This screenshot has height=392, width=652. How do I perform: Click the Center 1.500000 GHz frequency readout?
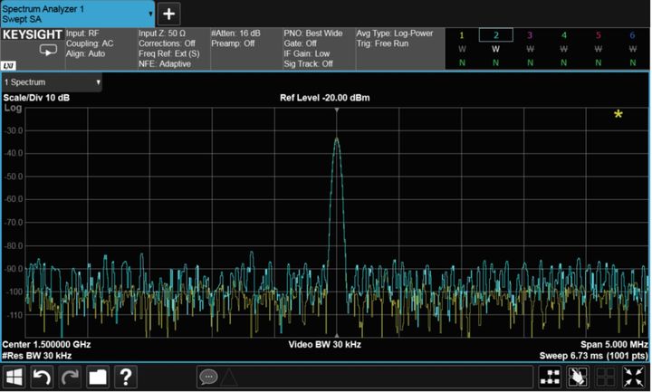[47, 345]
